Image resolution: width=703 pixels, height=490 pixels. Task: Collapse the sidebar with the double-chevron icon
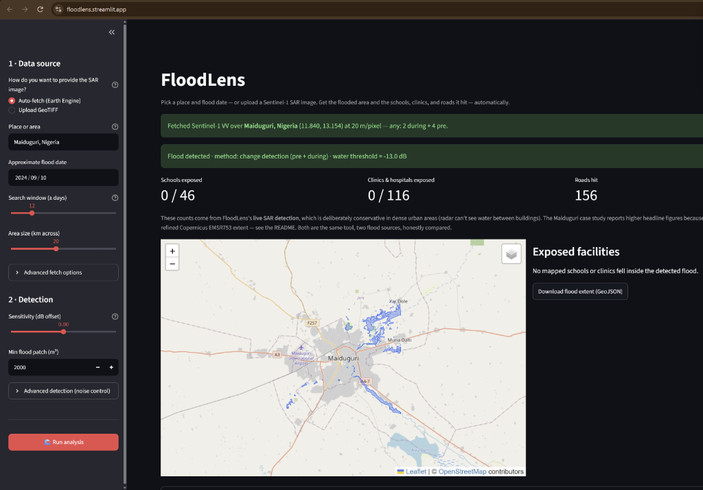(112, 32)
